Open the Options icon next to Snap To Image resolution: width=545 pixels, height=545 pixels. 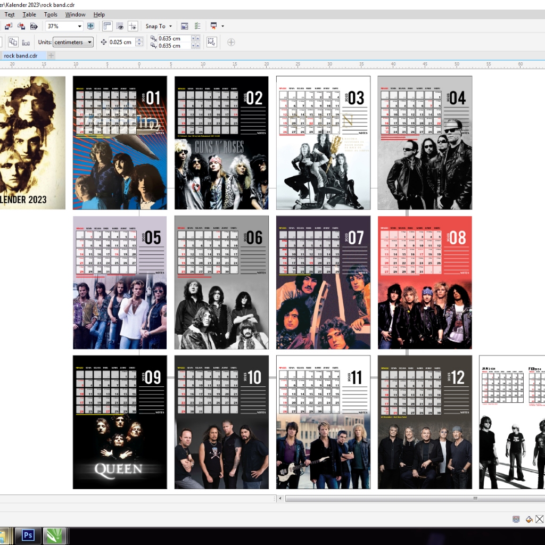(197, 26)
